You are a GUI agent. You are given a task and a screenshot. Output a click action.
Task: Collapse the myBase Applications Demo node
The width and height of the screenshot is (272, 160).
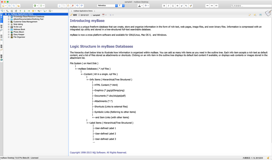(6, 14)
